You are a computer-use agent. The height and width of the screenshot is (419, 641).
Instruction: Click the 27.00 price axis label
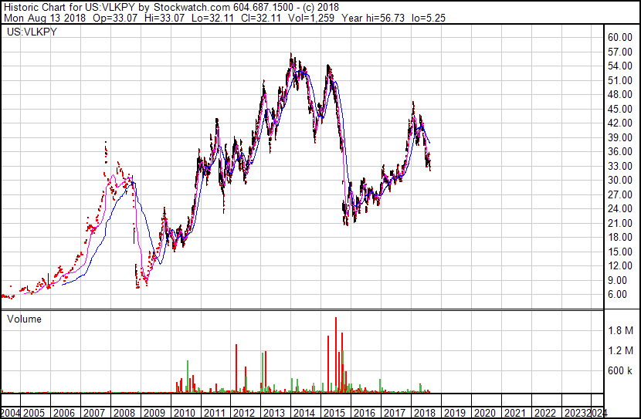(x=620, y=194)
